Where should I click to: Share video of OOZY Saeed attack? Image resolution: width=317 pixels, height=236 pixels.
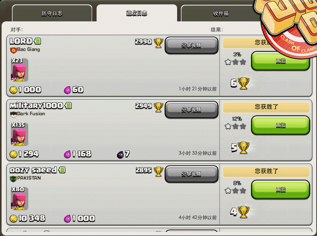point(191,174)
